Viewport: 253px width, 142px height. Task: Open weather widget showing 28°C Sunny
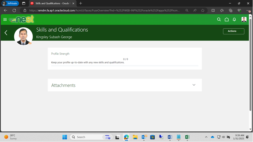[10, 137]
